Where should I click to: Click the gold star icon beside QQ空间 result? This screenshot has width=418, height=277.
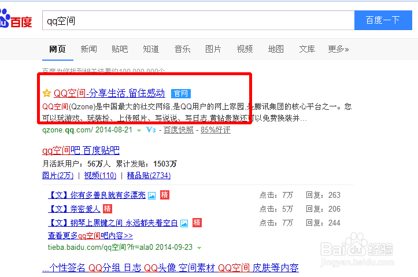[x=47, y=93]
